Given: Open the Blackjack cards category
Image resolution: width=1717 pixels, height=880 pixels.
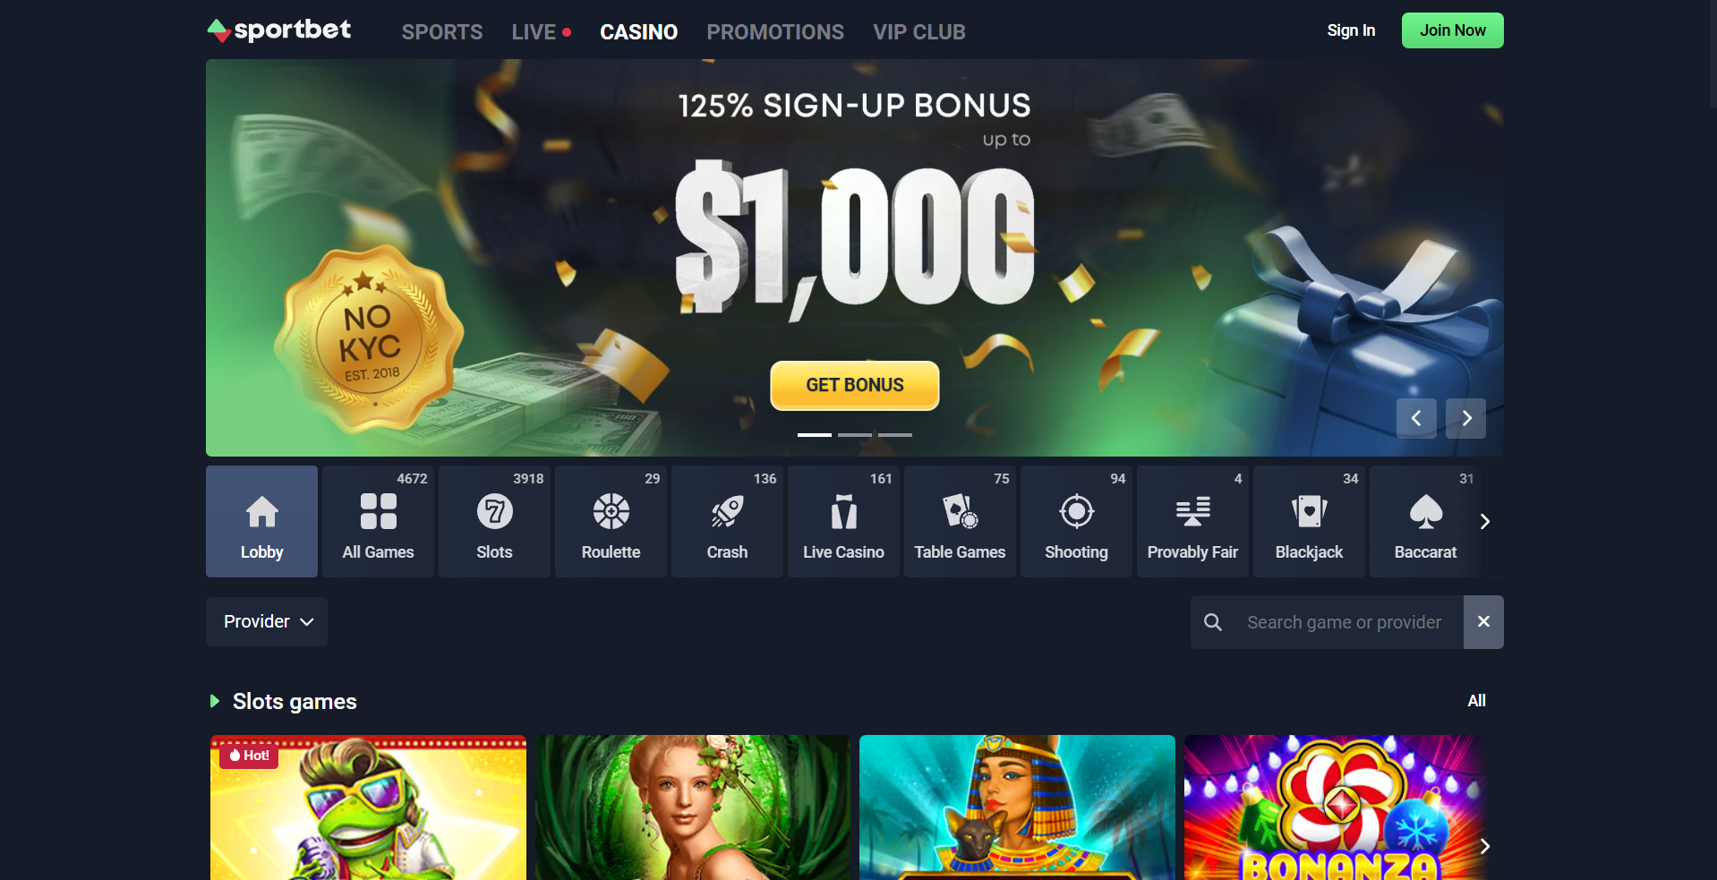Looking at the screenshot, I should 1309,521.
